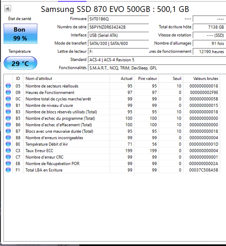The width and height of the screenshot is (226, 246).
Task: Click the Seuil column header
Action: point(171,78)
